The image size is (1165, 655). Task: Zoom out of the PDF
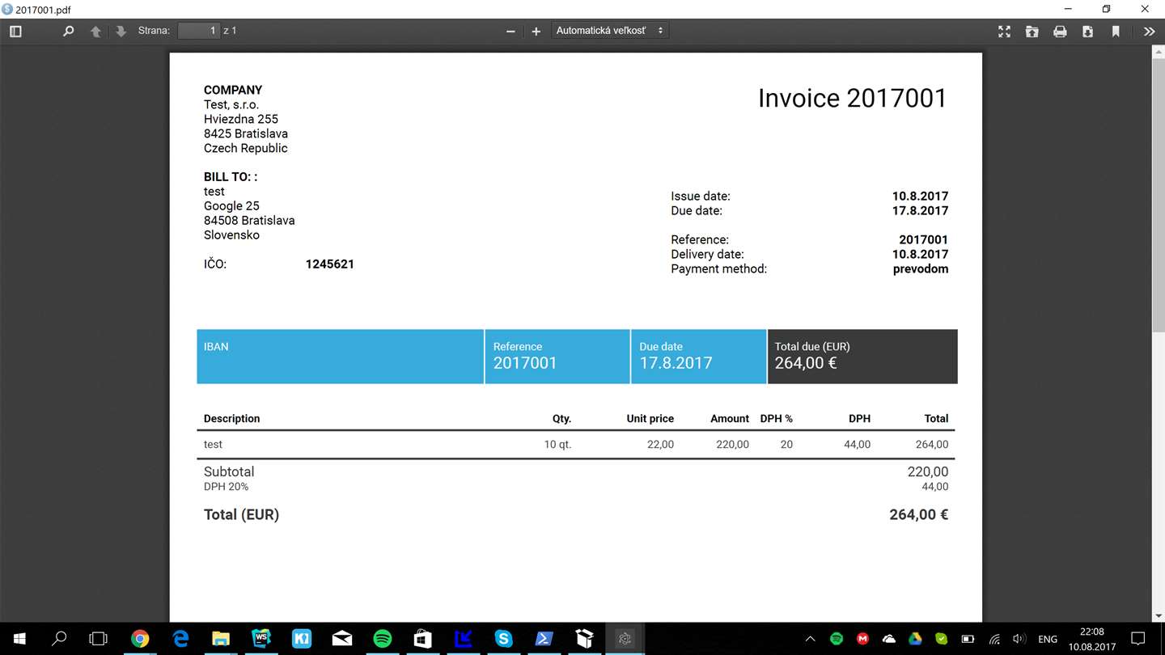coord(510,32)
